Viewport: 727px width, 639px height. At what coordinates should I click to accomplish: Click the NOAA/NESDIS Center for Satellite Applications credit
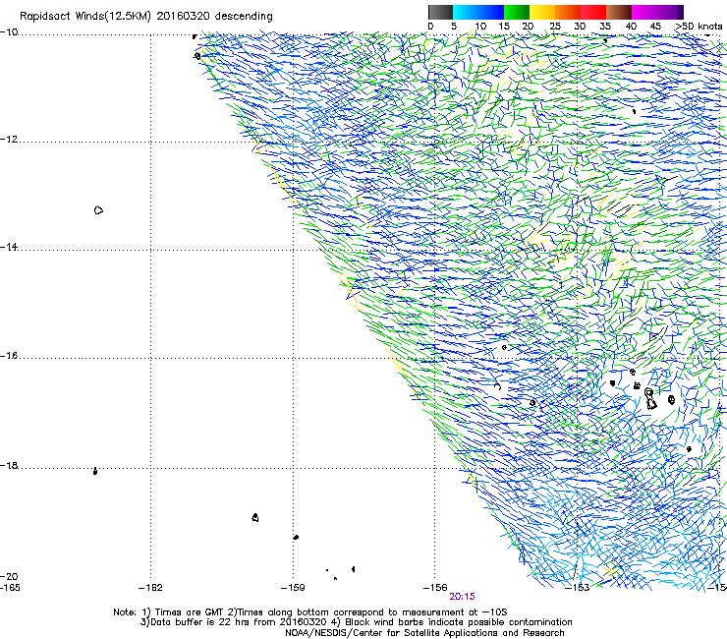[x=424, y=633]
